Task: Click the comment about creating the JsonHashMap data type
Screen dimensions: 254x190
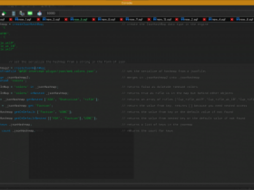Action: [x=165, y=24]
